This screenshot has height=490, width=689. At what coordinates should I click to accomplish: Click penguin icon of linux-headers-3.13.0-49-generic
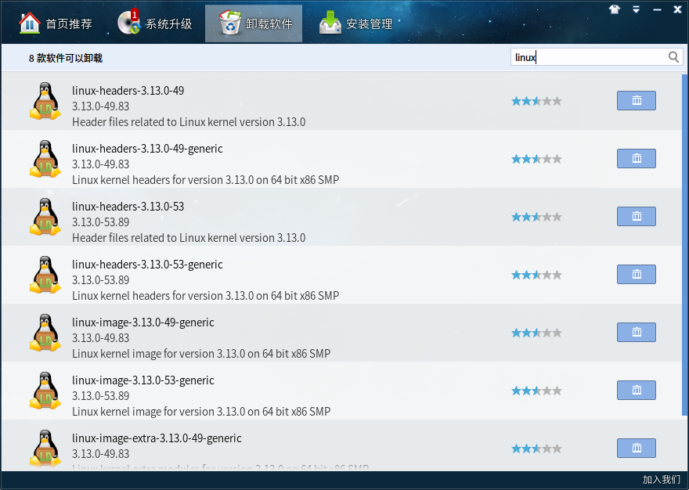pos(45,159)
